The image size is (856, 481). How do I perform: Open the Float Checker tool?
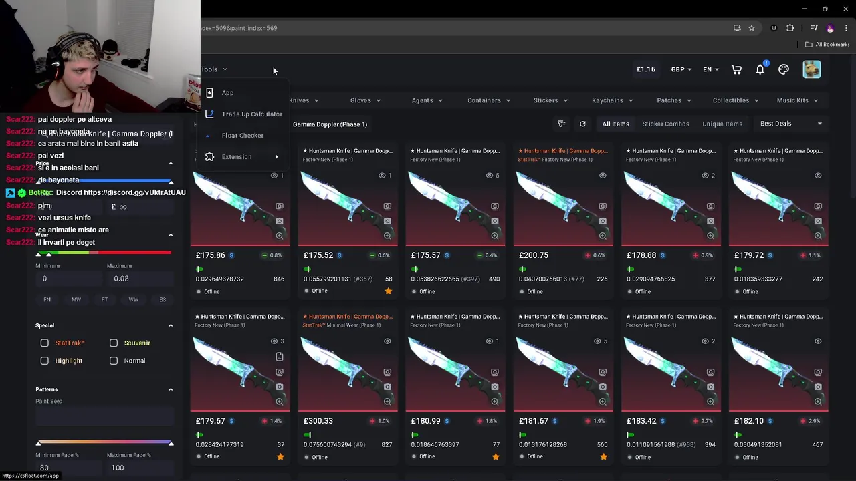click(245, 136)
